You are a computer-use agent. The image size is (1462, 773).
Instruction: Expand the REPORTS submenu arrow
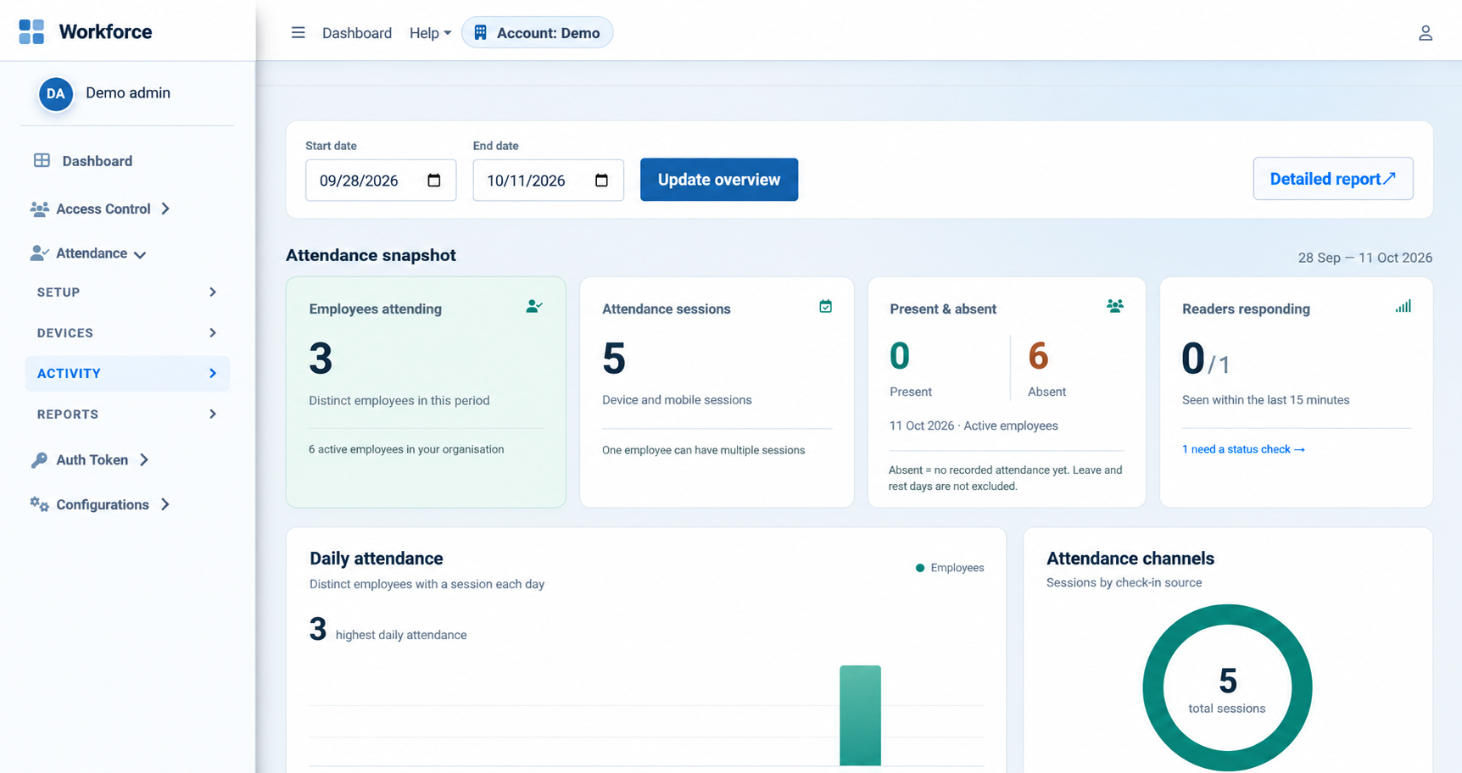click(213, 414)
